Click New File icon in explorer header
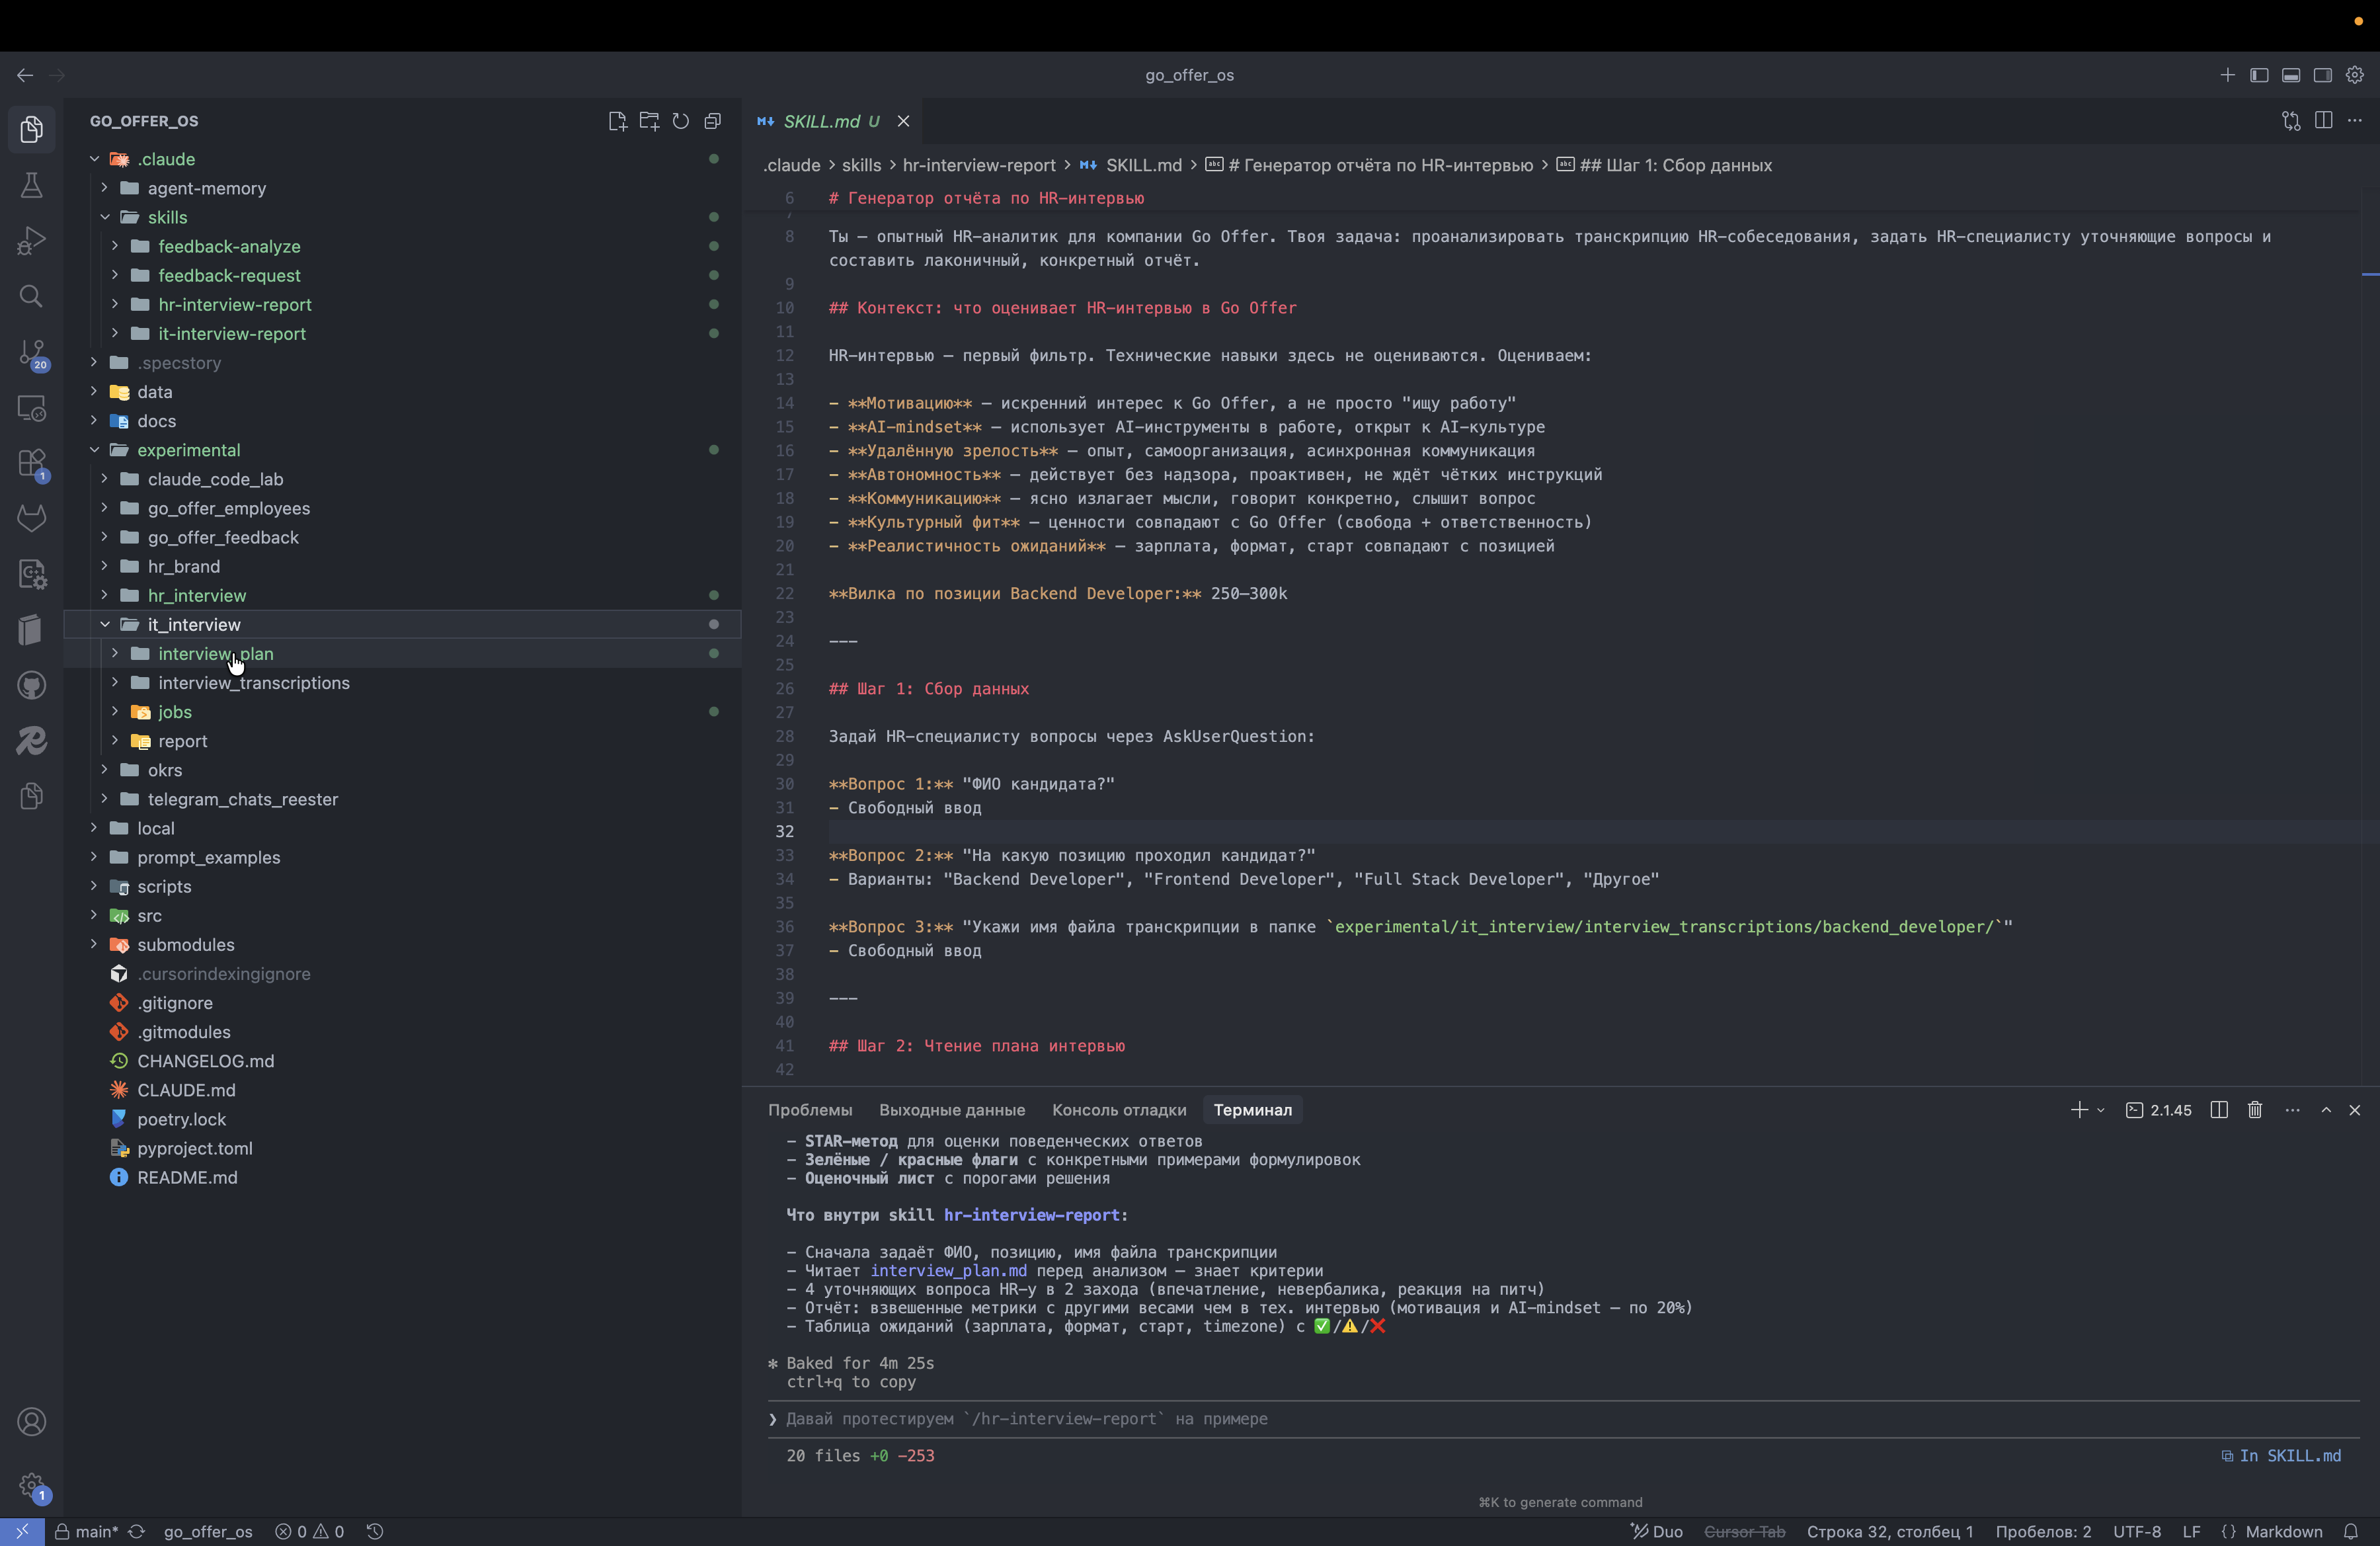Viewport: 2380px width, 1546px height. 617,121
